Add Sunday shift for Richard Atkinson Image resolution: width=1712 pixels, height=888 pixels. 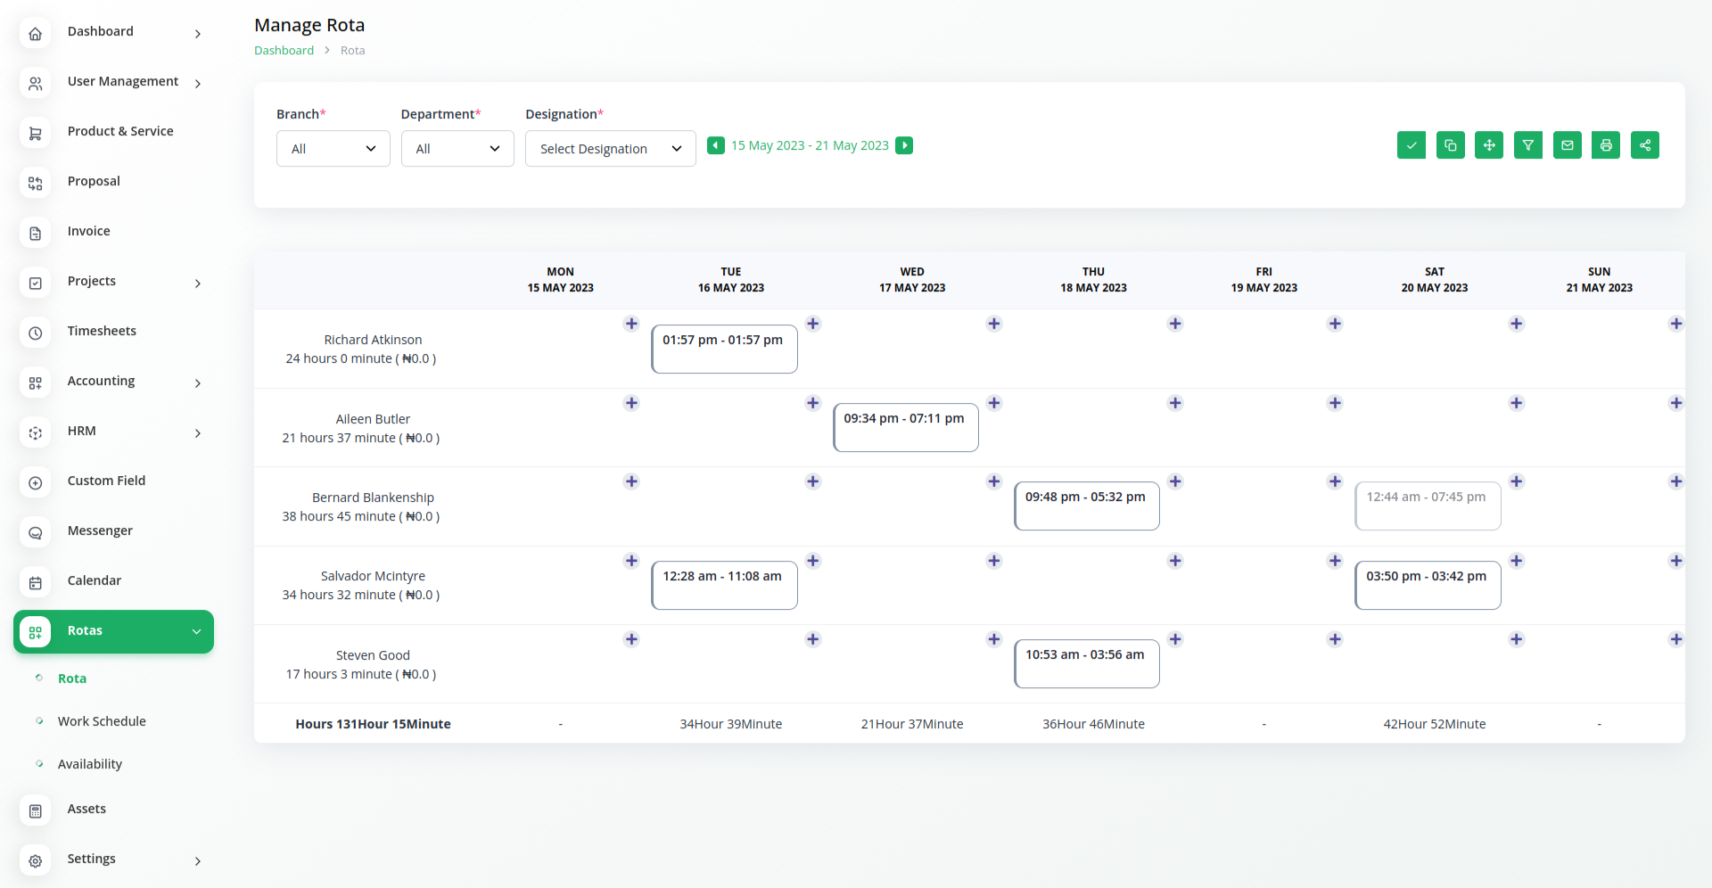pos(1676,324)
